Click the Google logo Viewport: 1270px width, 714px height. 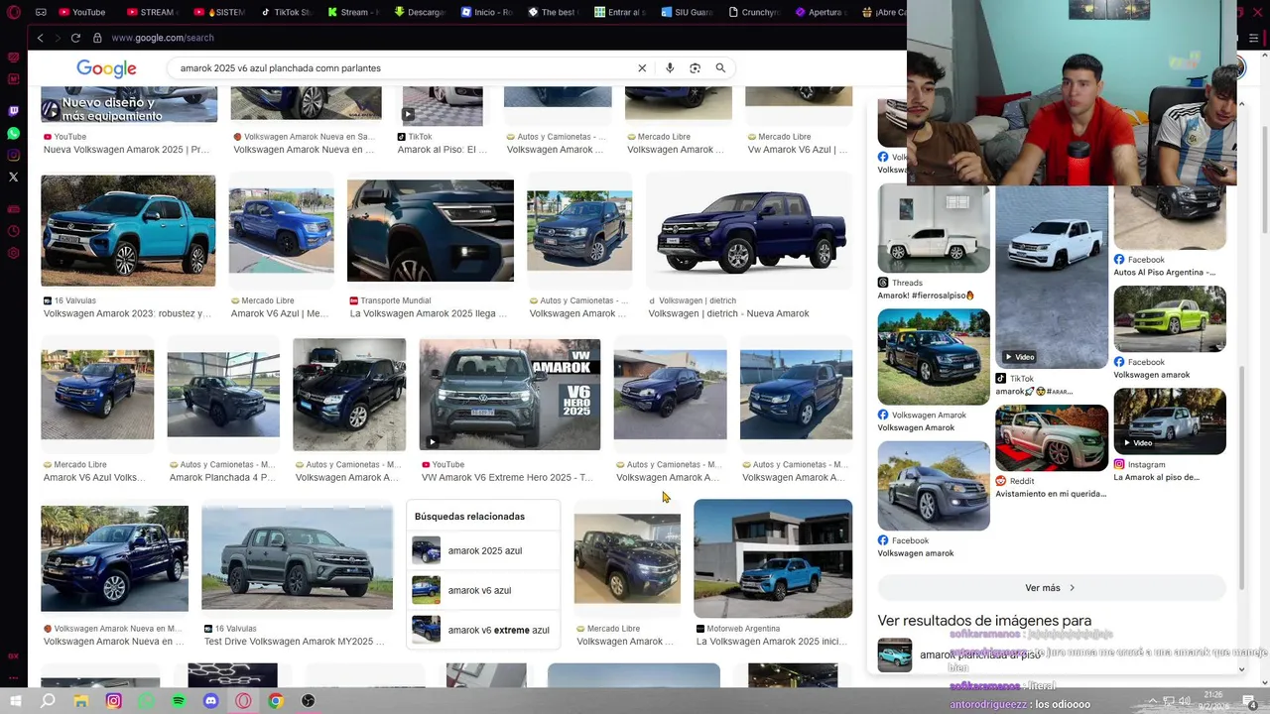tap(106, 68)
